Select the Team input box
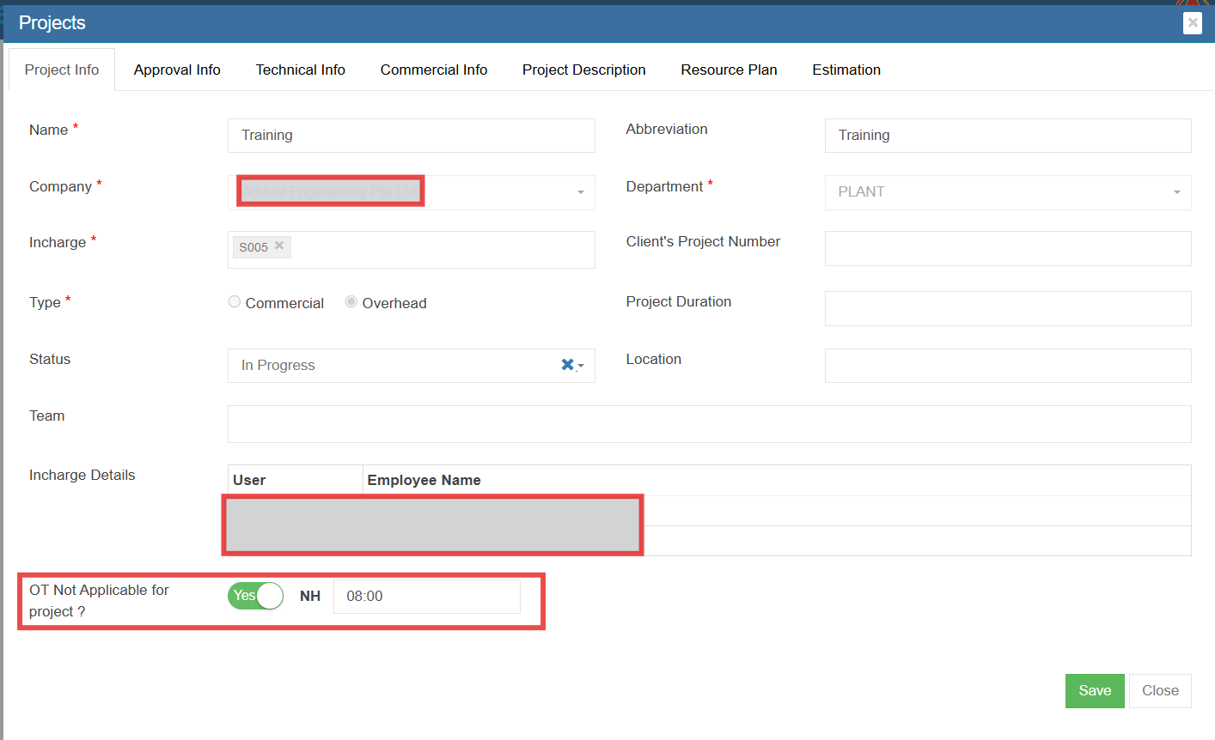Screen dimensions: 1215x740 [709, 424]
